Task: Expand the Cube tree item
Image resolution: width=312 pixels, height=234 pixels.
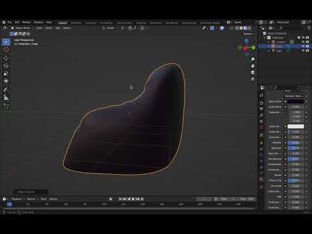Action: click(x=268, y=46)
